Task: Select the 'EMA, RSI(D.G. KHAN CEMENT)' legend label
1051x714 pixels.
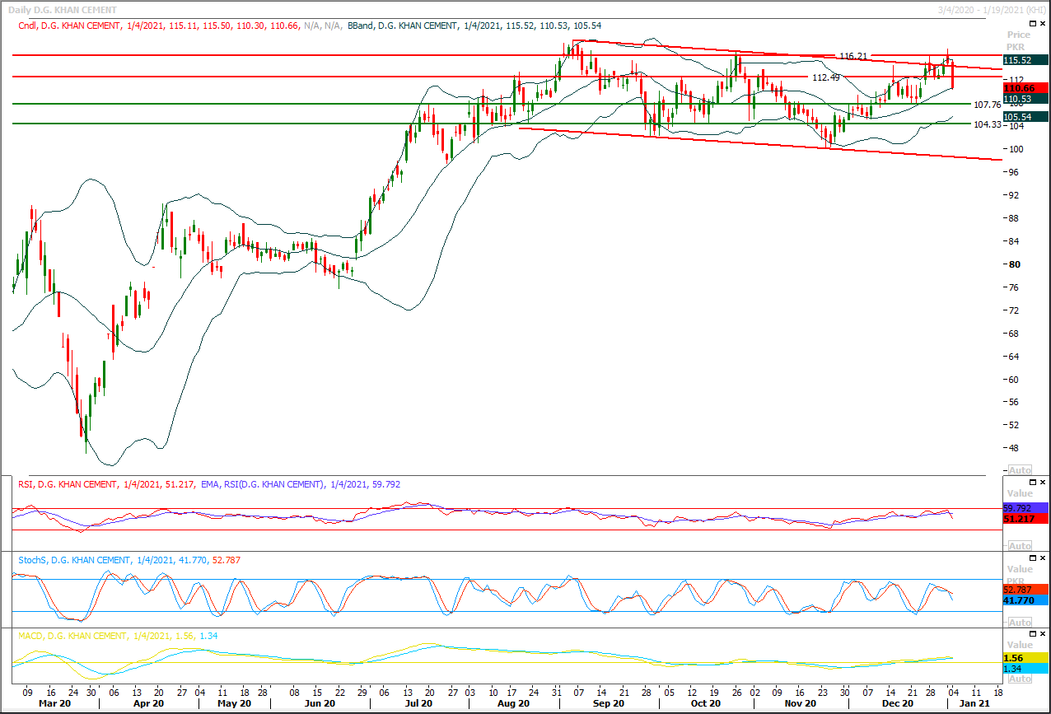Action: click(262, 484)
